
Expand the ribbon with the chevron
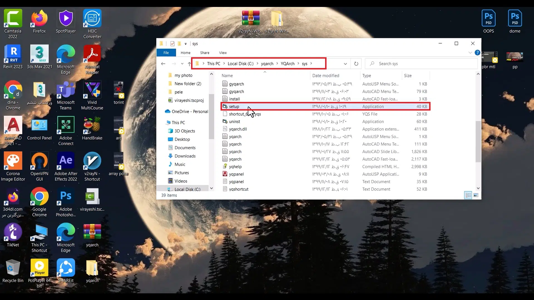[x=470, y=52]
